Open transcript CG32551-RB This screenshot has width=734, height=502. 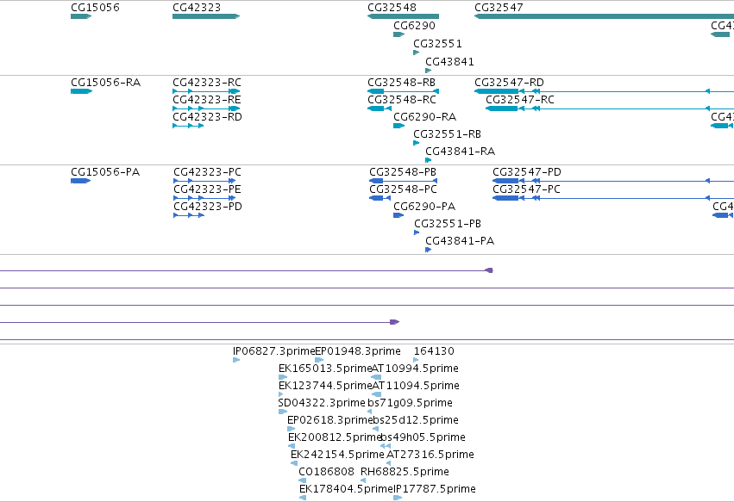(x=447, y=134)
